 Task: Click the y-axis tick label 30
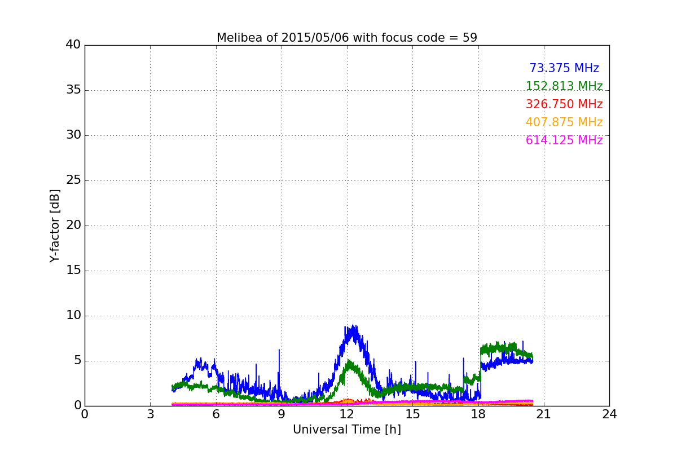tap(73, 135)
